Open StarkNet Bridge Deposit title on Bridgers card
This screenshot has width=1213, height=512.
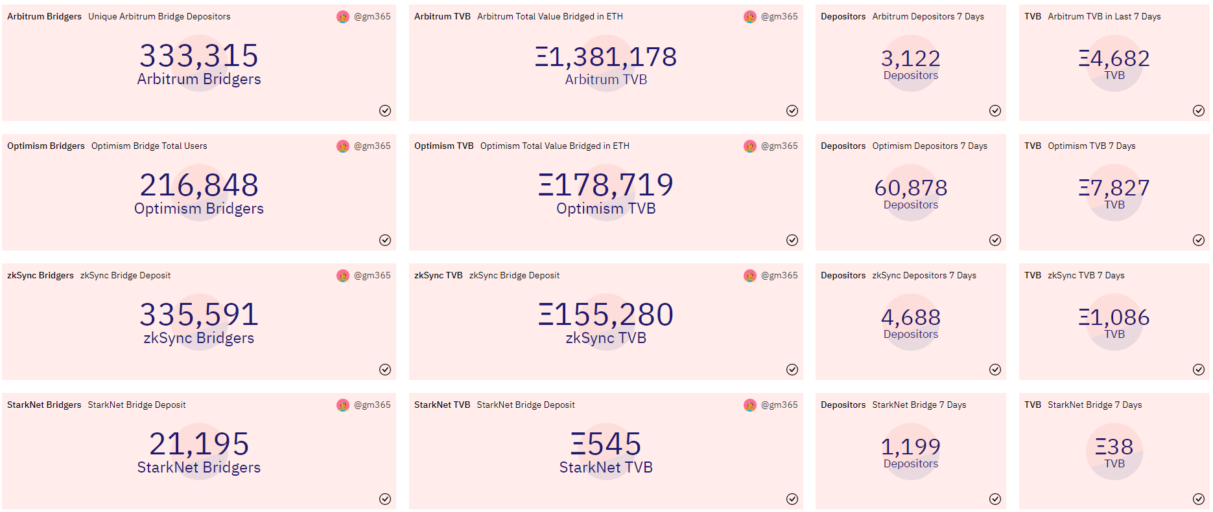click(137, 405)
